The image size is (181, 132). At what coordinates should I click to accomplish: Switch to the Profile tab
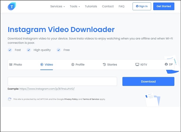78,65
